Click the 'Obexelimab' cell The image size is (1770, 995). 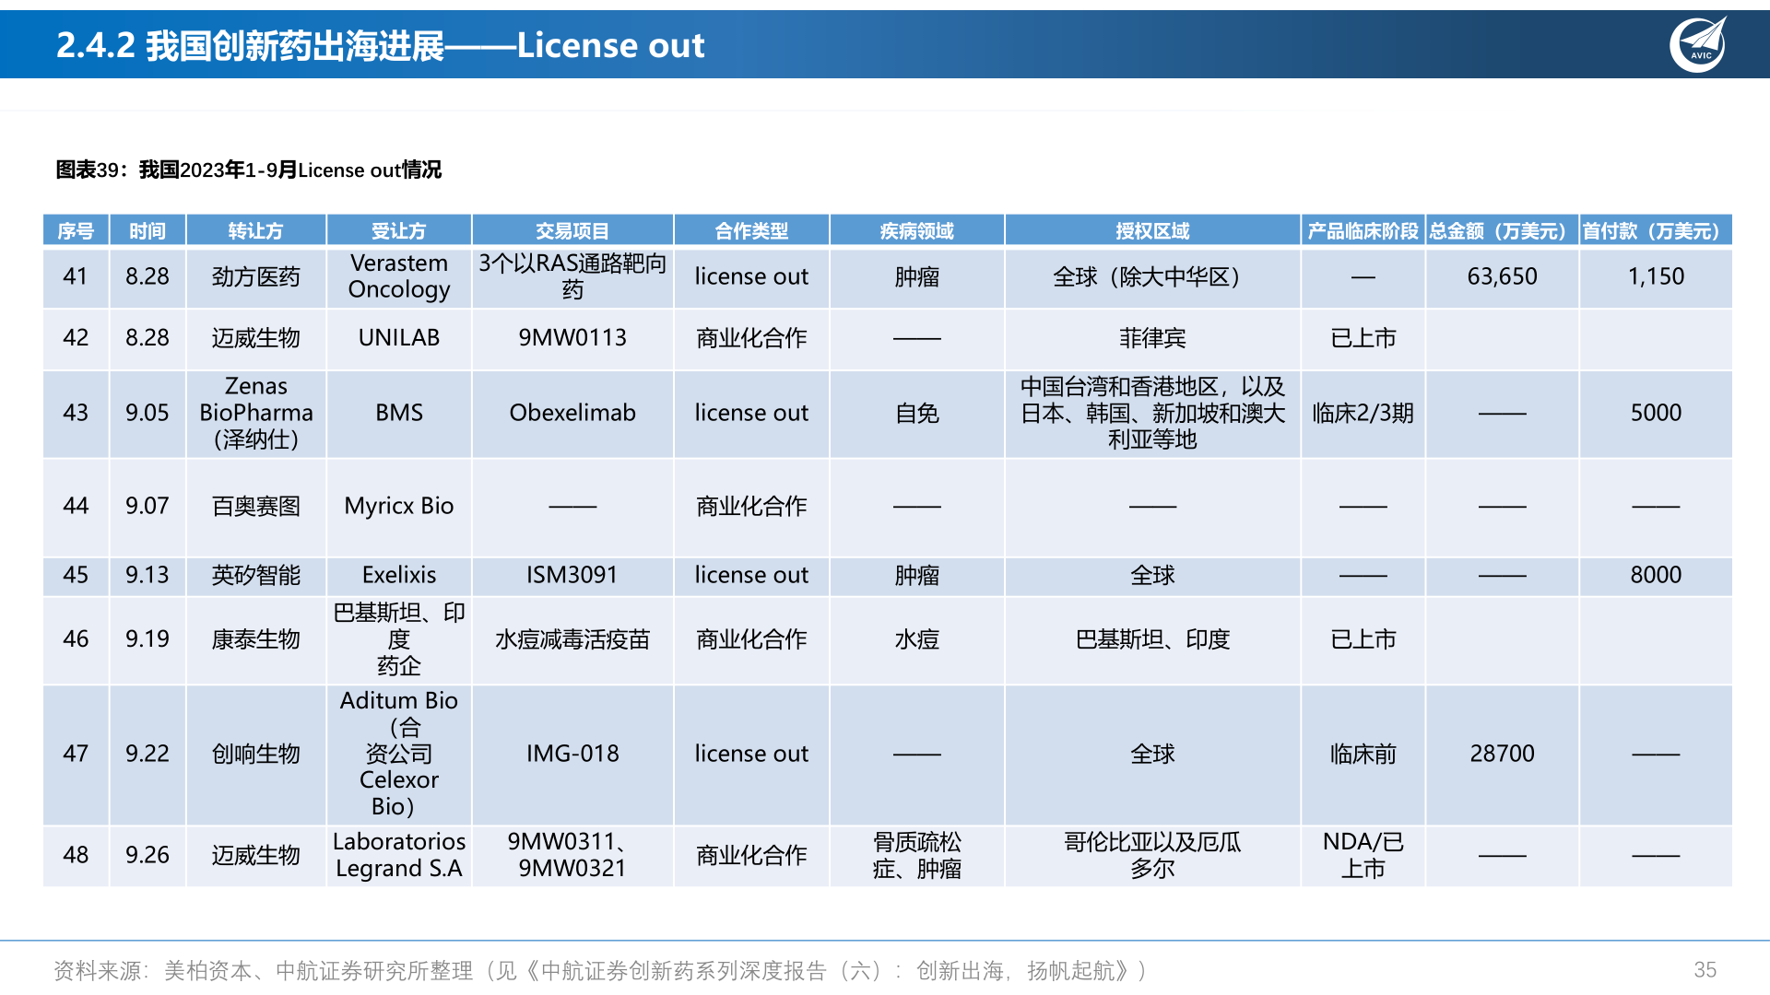tap(572, 413)
